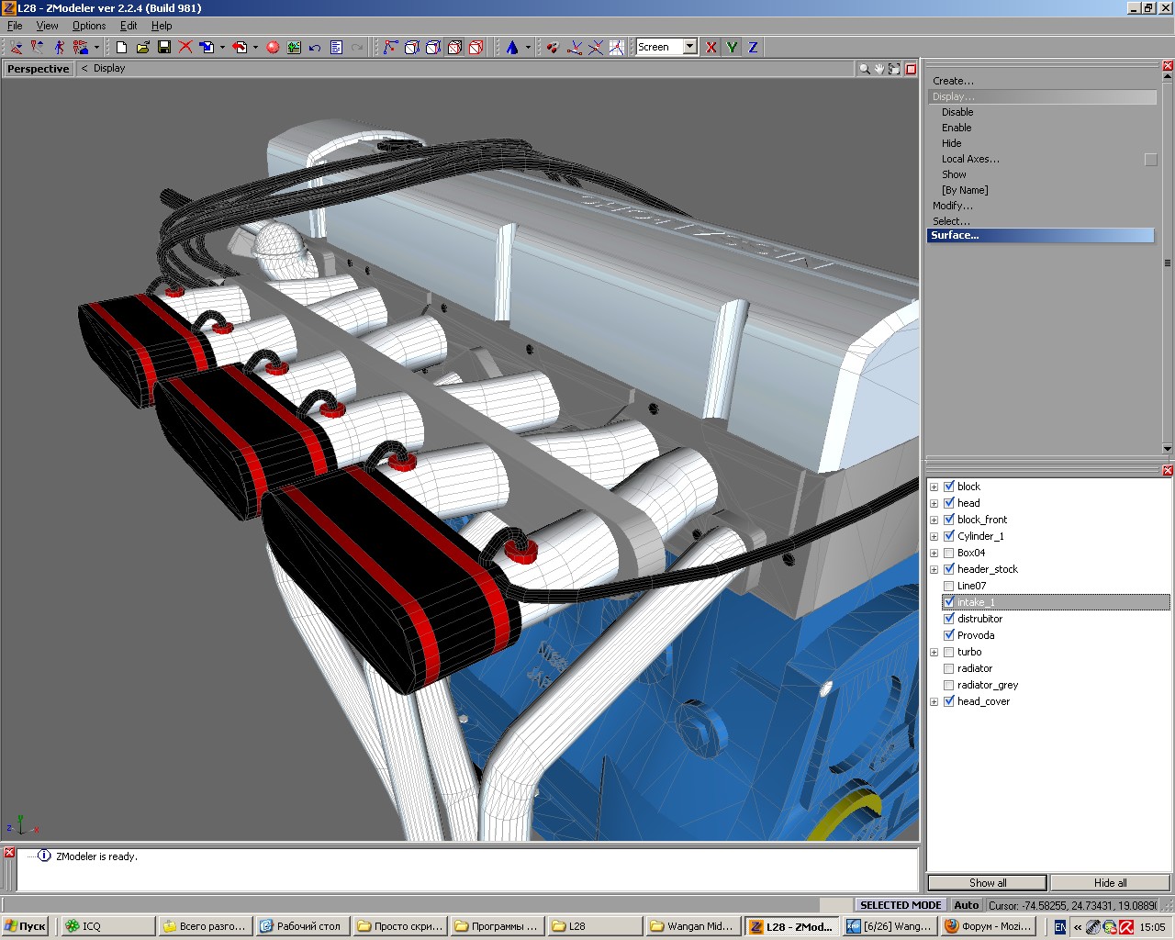This screenshot has width=1175, height=940.
Task: Click the viewport zoom magnifier icon
Action: 864,69
